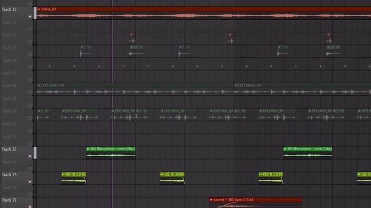Select the second Sticks_99 clip waveform on Track 18
Image resolution: width=371 pixels, height=208 pixels.
[x=303, y=92]
